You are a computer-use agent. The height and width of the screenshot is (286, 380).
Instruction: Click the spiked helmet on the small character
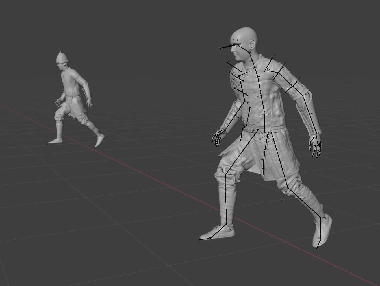click(x=62, y=57)
